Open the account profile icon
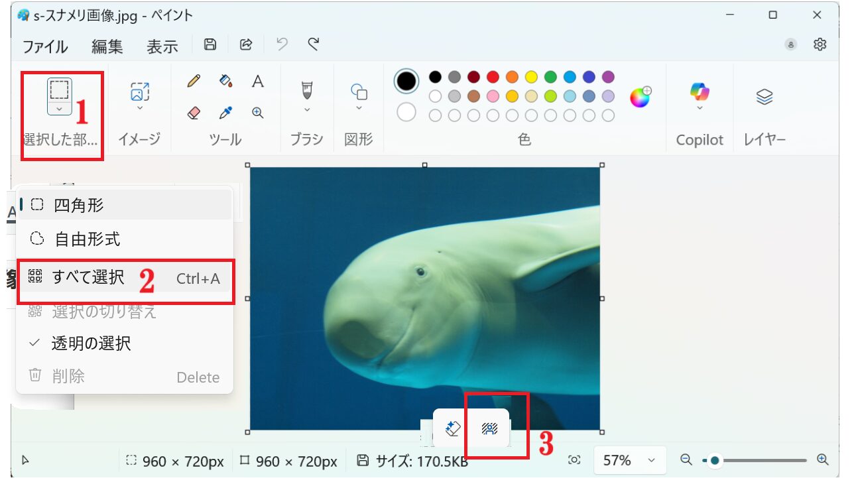858x494 pixels. click(790, 44)
